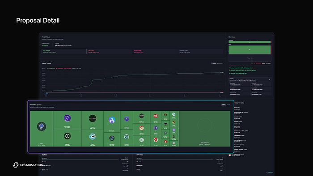Click the green diamond on white validator logo
Screen dimensions: 313x176
click(x=142, y=140)
